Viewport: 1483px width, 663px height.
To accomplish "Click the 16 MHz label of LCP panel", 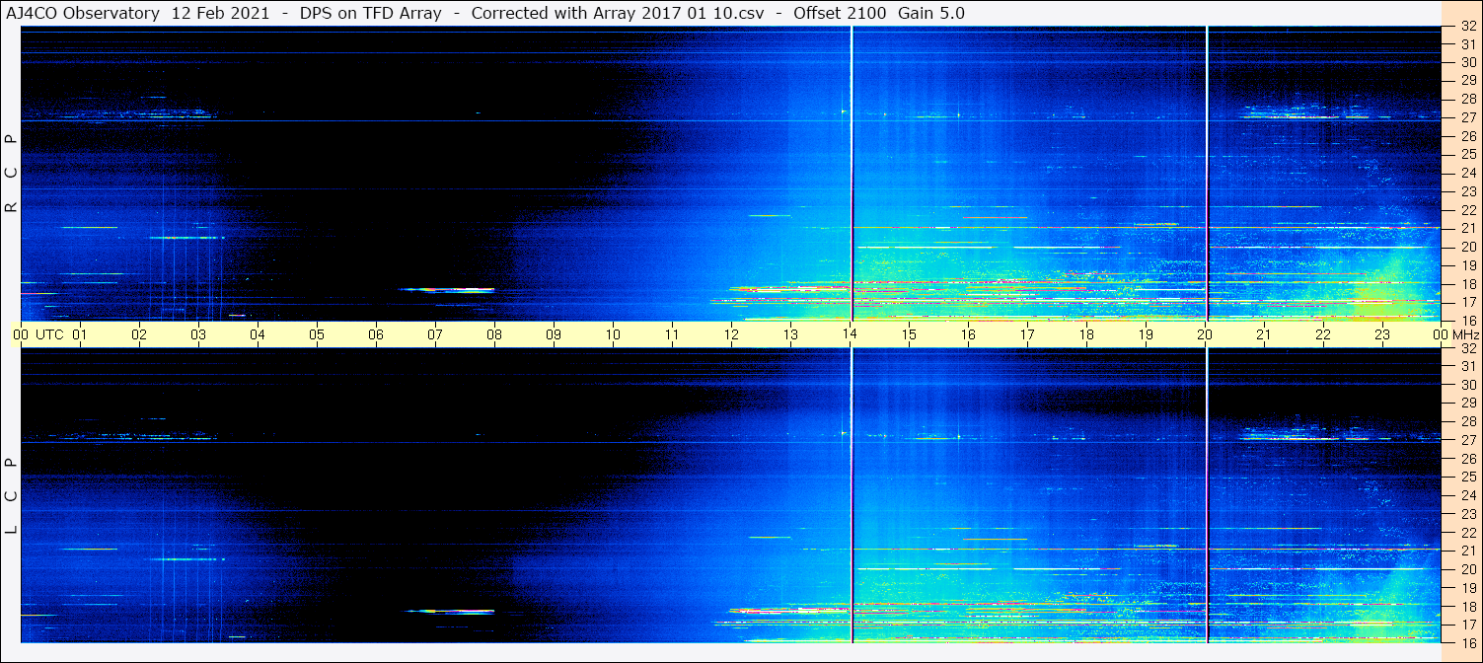I will (x=1468, y=642).
